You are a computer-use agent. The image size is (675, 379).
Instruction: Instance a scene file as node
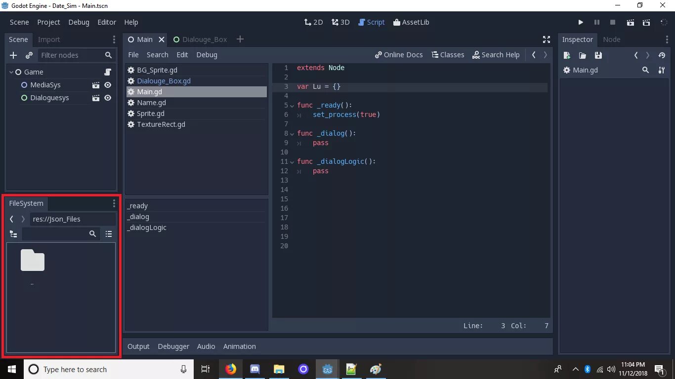(29, 55)
